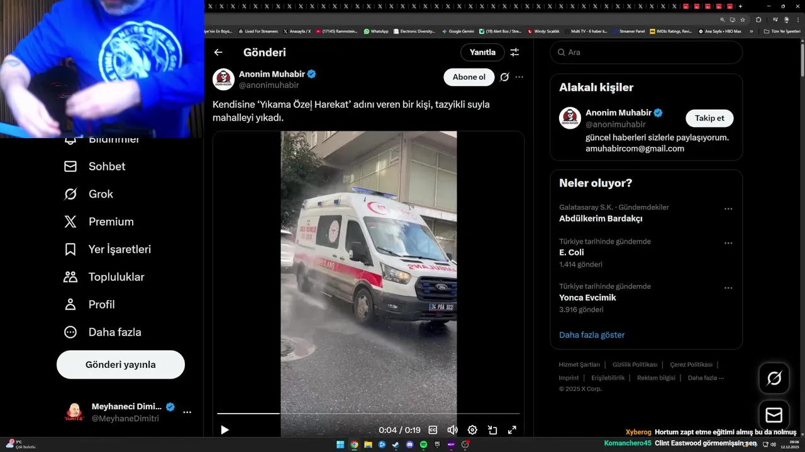Screen dimensions: 805x452
Task: Open Hizmet Şartları footer link
Action: click(x=579, y=365)
